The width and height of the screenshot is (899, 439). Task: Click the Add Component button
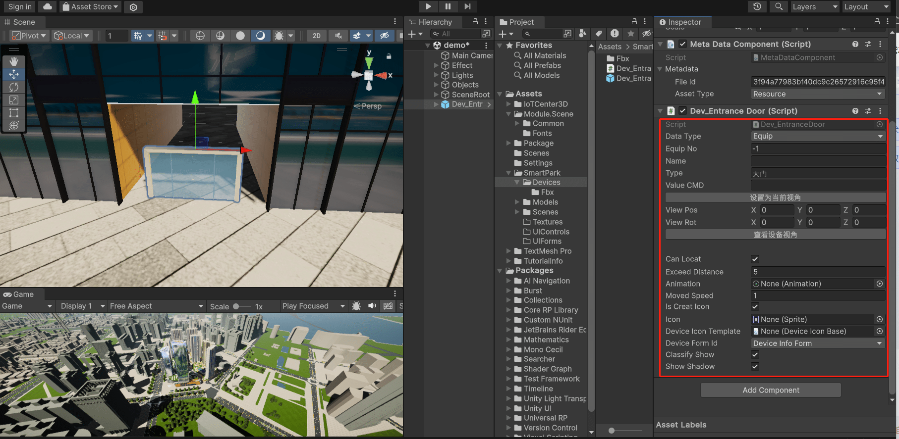click(x=771, y=390)
